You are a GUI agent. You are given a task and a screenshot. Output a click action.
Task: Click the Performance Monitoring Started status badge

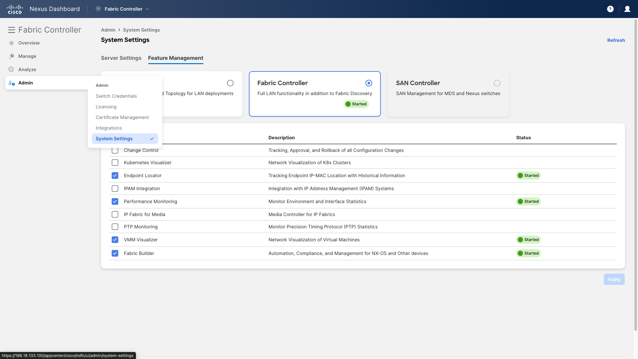click(x=528, y=201)
